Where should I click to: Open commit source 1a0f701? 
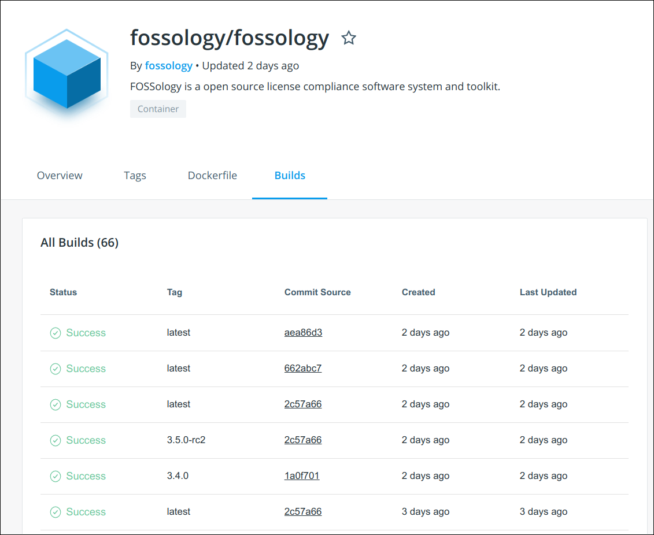[x=301, y=475]
